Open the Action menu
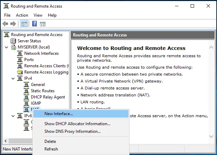217x155 pixels. [22, 15]
